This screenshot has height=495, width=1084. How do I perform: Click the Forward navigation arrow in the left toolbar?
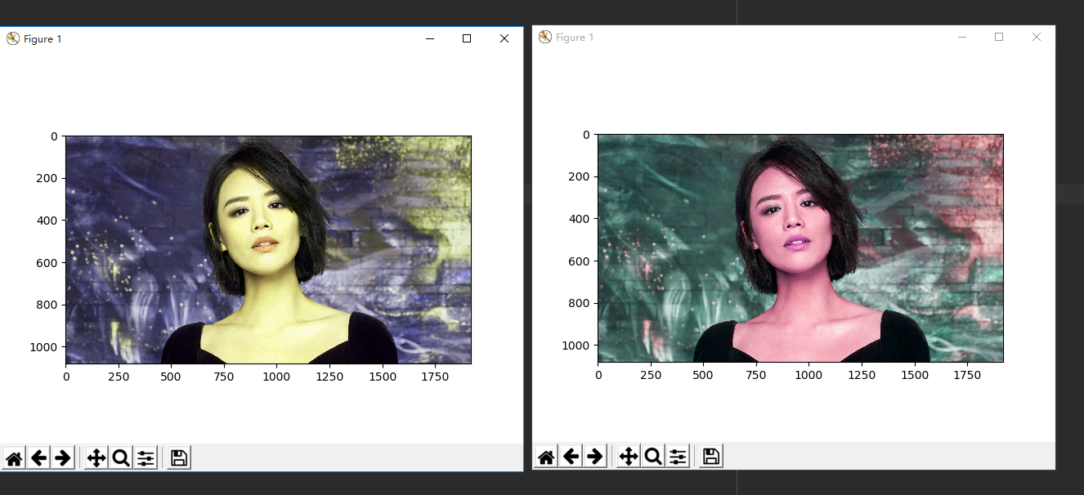coord(62,457)
